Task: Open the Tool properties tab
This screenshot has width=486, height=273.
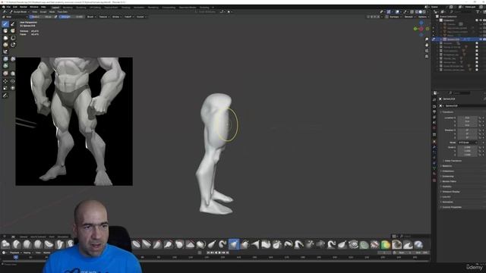Action: 434,99
